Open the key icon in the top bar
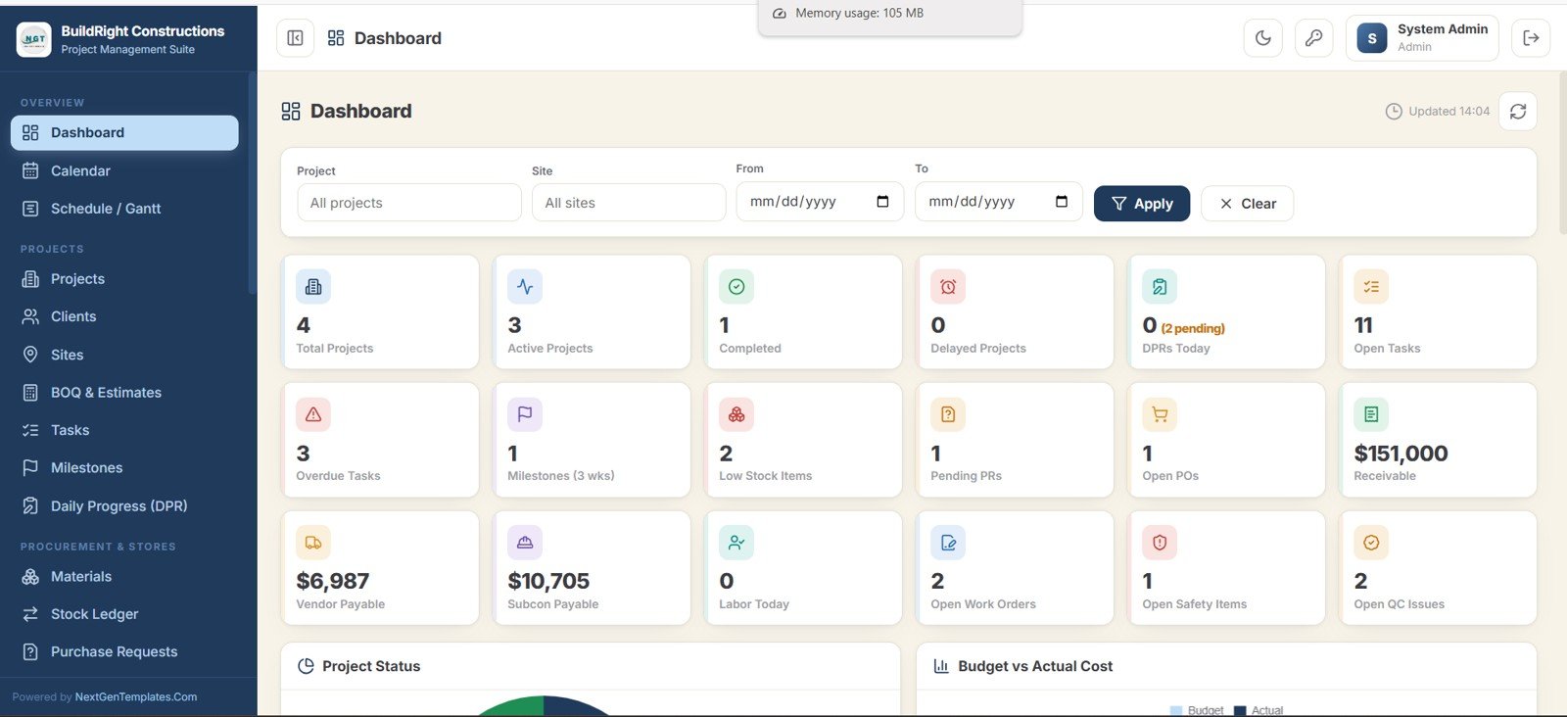Screen dimensions: 1567x717 [1314, 38]
